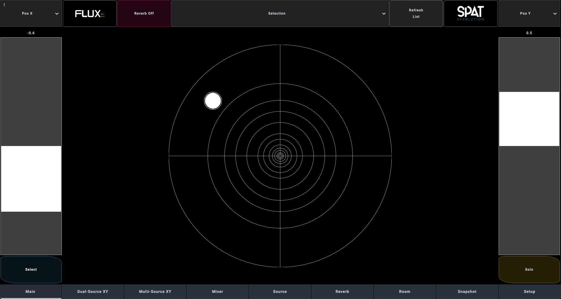Click the FLUX logo
Screen dimensions: 561x299
click(90, 14)
